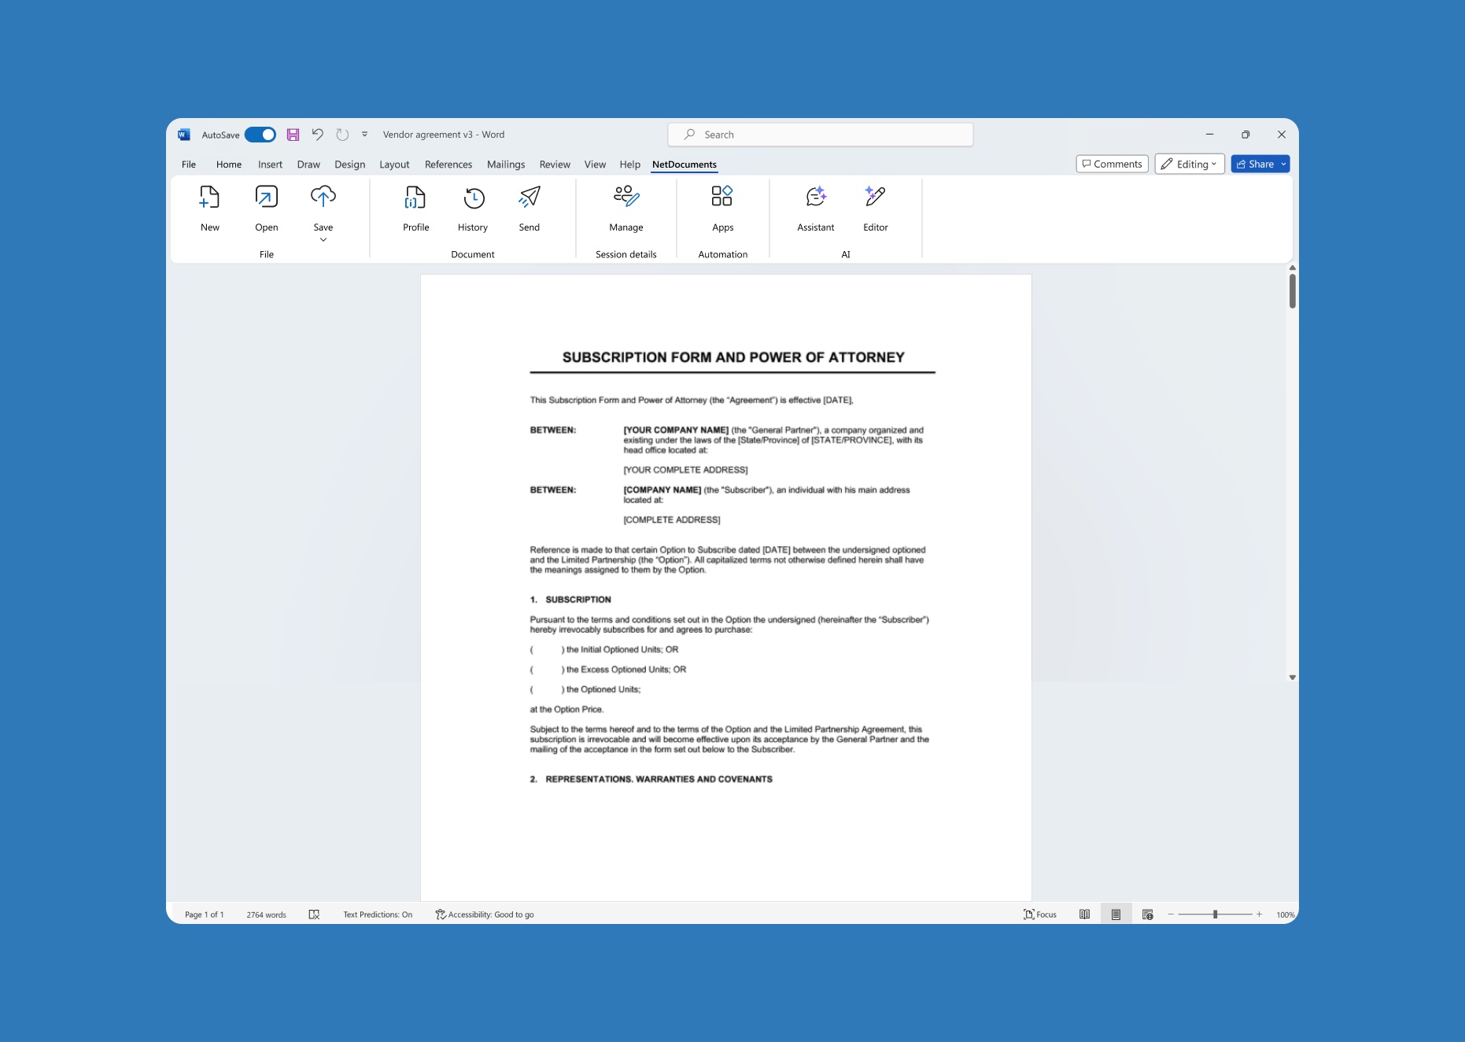
Task: Open Customize Quick Access Toolbar dropdown
Action: coord(364,135)
